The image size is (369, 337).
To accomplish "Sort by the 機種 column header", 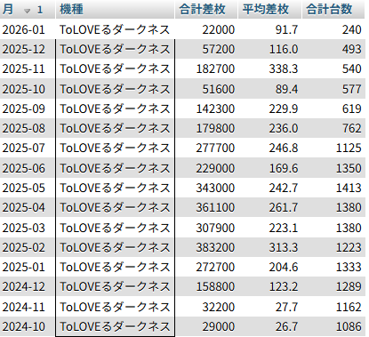I will pos(115,10).
